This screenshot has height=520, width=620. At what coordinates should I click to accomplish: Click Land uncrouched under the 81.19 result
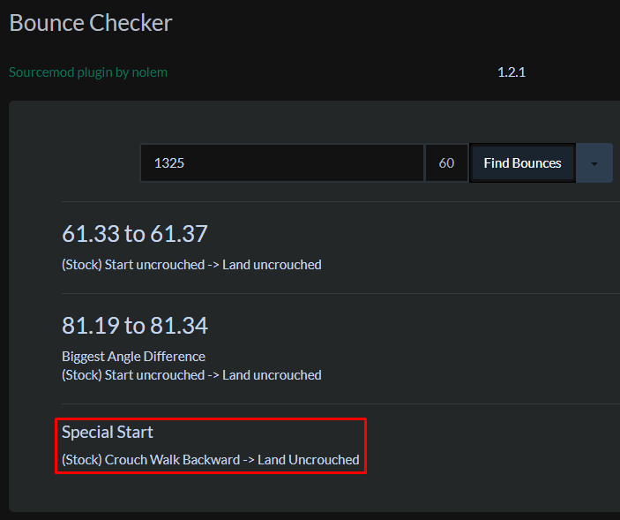point(272,375)
